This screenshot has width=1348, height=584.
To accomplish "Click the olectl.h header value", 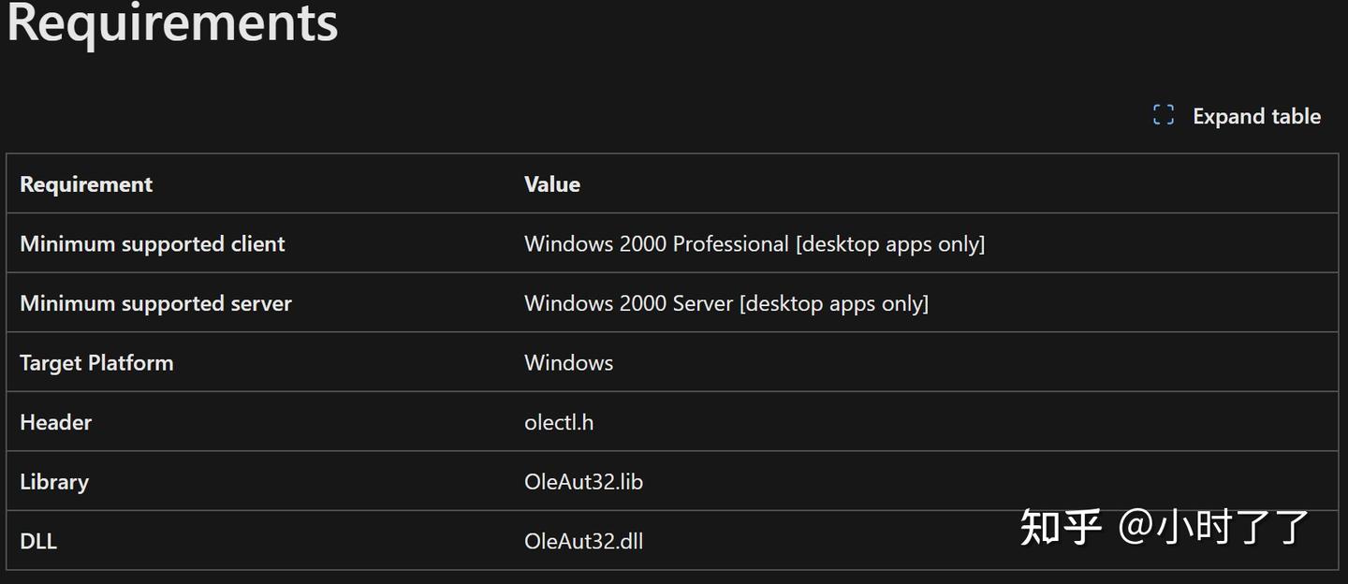I will (x=559, y=422).
